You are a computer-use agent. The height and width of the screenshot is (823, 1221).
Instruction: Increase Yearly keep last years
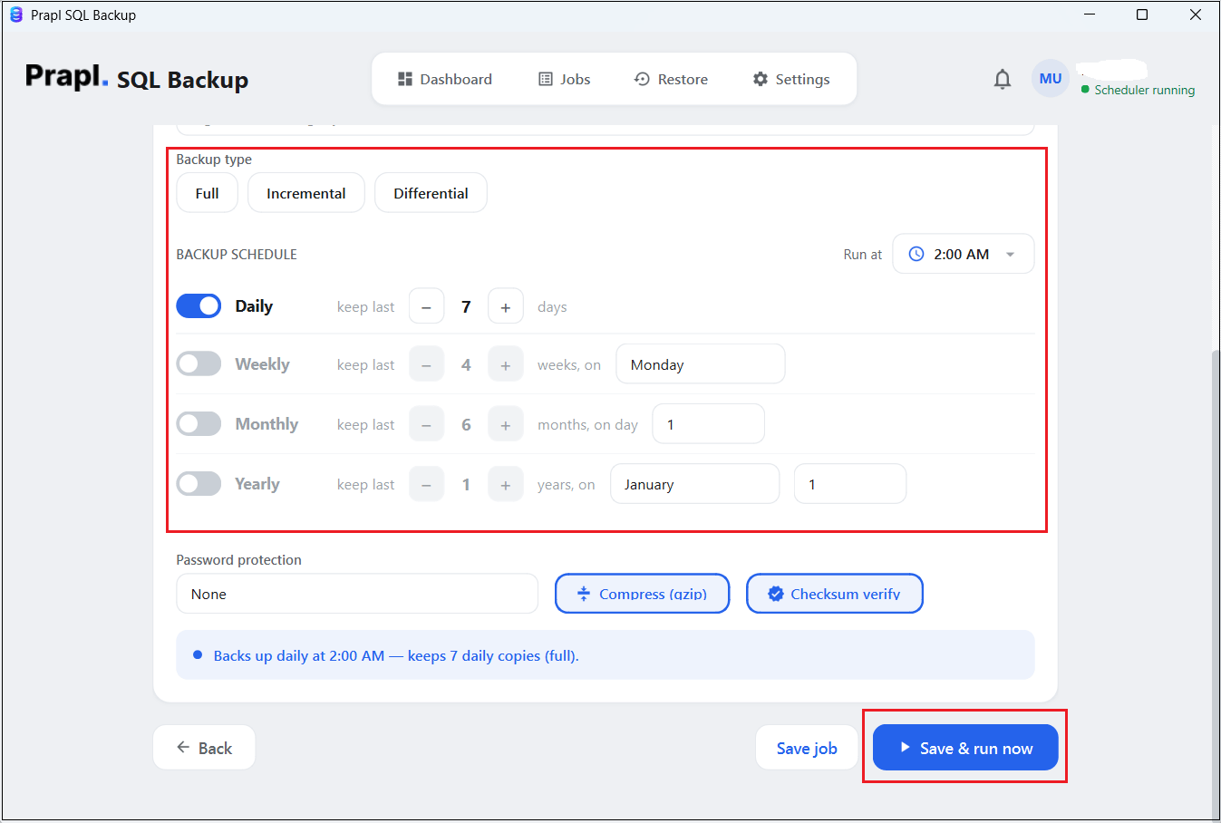pyautogui.click(x=506, y=484)
